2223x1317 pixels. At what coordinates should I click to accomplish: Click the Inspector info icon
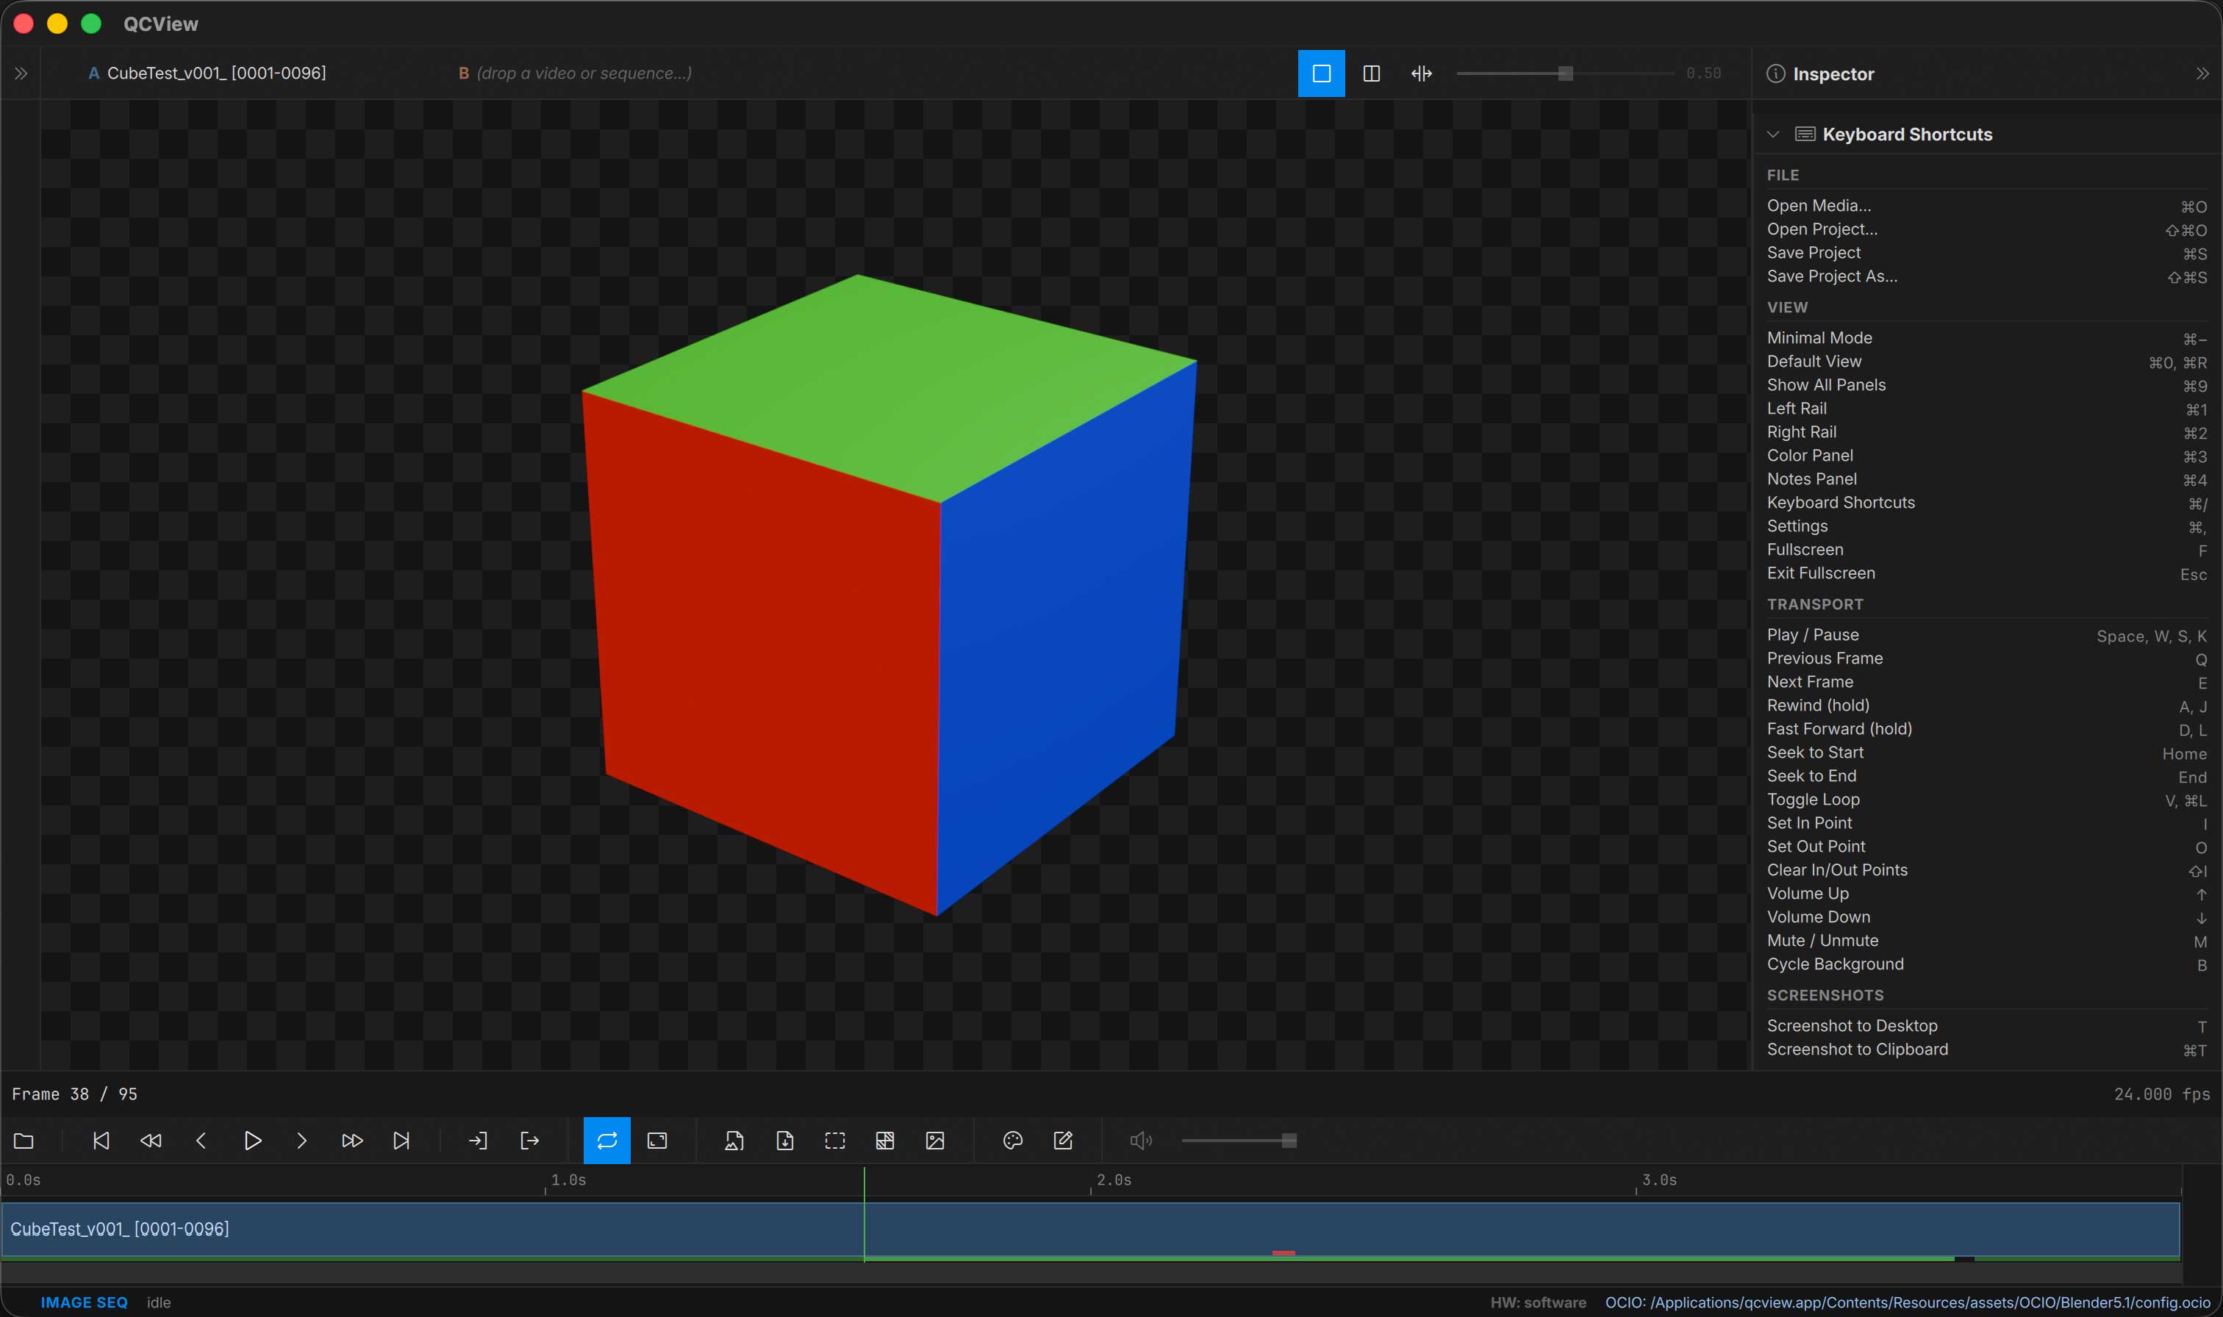[1776, 73]
